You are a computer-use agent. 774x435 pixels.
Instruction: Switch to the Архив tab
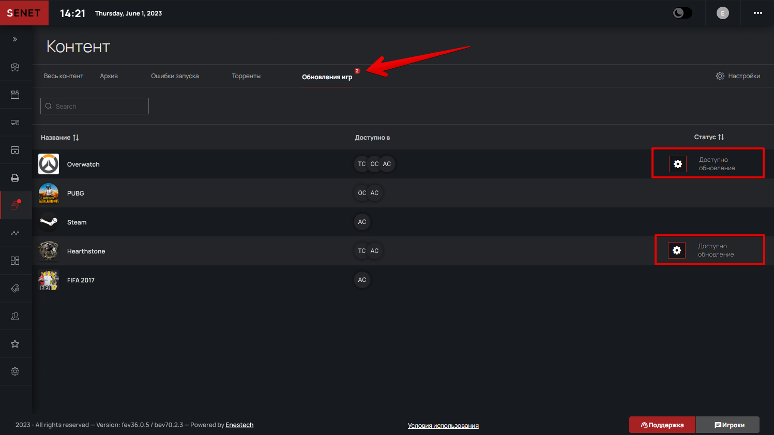[109, 76]
